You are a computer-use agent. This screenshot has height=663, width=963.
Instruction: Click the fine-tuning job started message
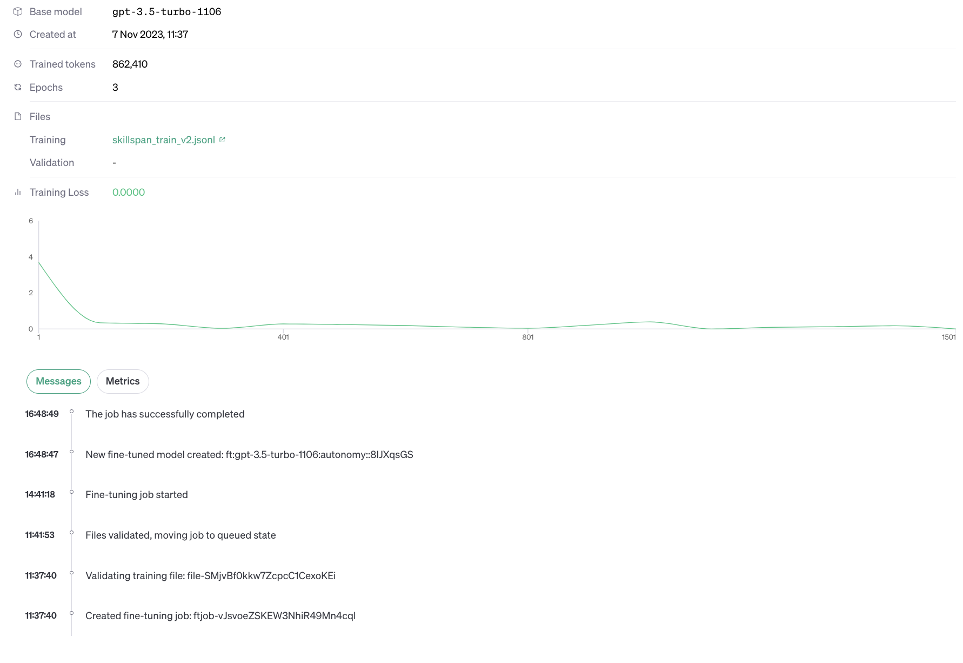137,495
